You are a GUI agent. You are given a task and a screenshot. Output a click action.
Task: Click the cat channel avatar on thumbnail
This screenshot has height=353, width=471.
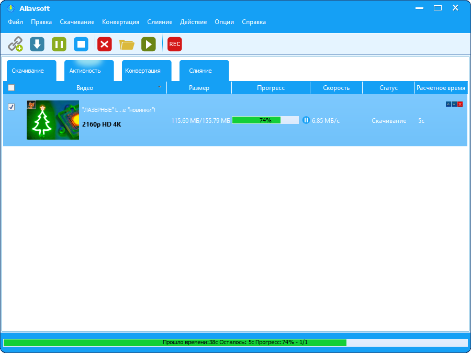(x=31, y=105)
